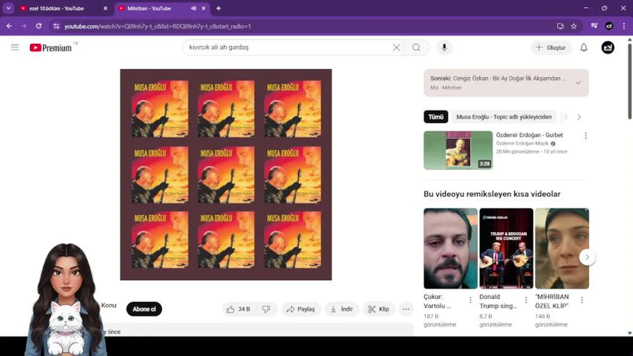Screen dimensions: 633x356
Task: Open Özdemir Erdoğan Müzik channel link
Action: [522, 143]
